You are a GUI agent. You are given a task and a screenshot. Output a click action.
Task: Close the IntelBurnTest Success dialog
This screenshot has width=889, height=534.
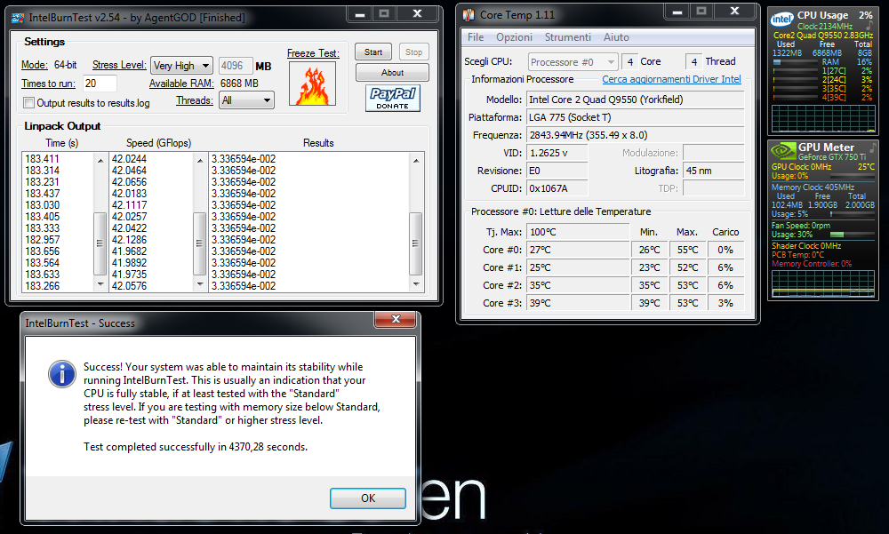[x=396, y=319]
